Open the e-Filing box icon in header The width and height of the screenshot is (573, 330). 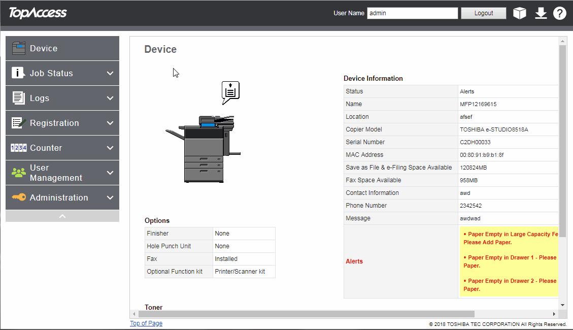pyautogui.click(x=519, y=13)
